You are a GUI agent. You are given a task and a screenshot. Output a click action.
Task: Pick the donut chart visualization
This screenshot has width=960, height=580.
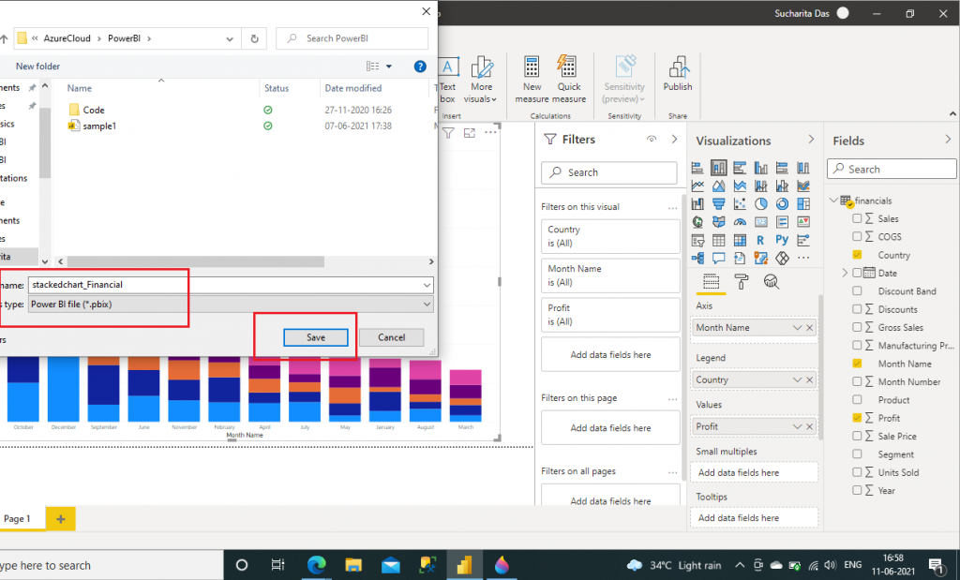point(782,203)
